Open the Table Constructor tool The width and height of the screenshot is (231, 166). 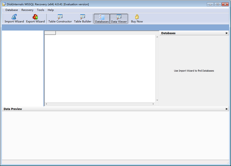pyautogui.click(x=60, y=19)
